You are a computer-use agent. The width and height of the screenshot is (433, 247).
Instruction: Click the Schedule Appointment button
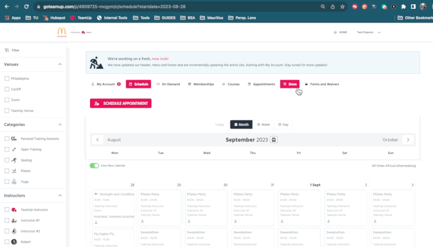[121, 103]
